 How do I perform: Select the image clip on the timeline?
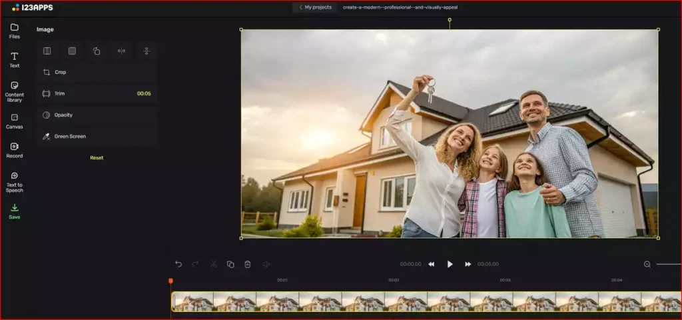pos(427,302)
